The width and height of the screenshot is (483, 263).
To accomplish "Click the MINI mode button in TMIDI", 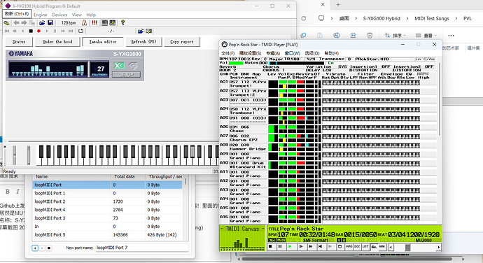I will pos(382,246).
